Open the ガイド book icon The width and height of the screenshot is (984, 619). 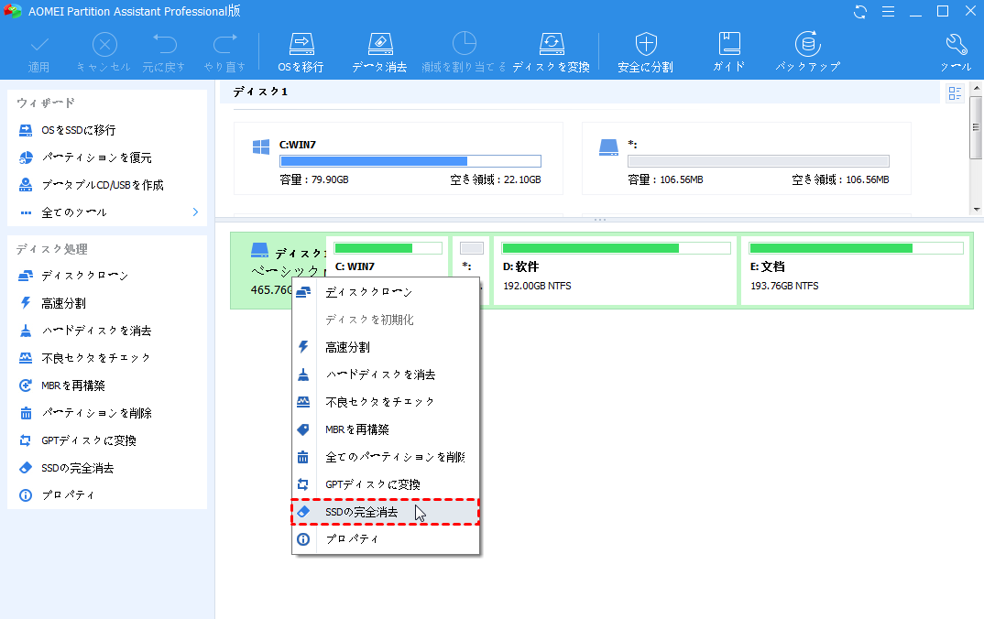(x=729, y=44)
